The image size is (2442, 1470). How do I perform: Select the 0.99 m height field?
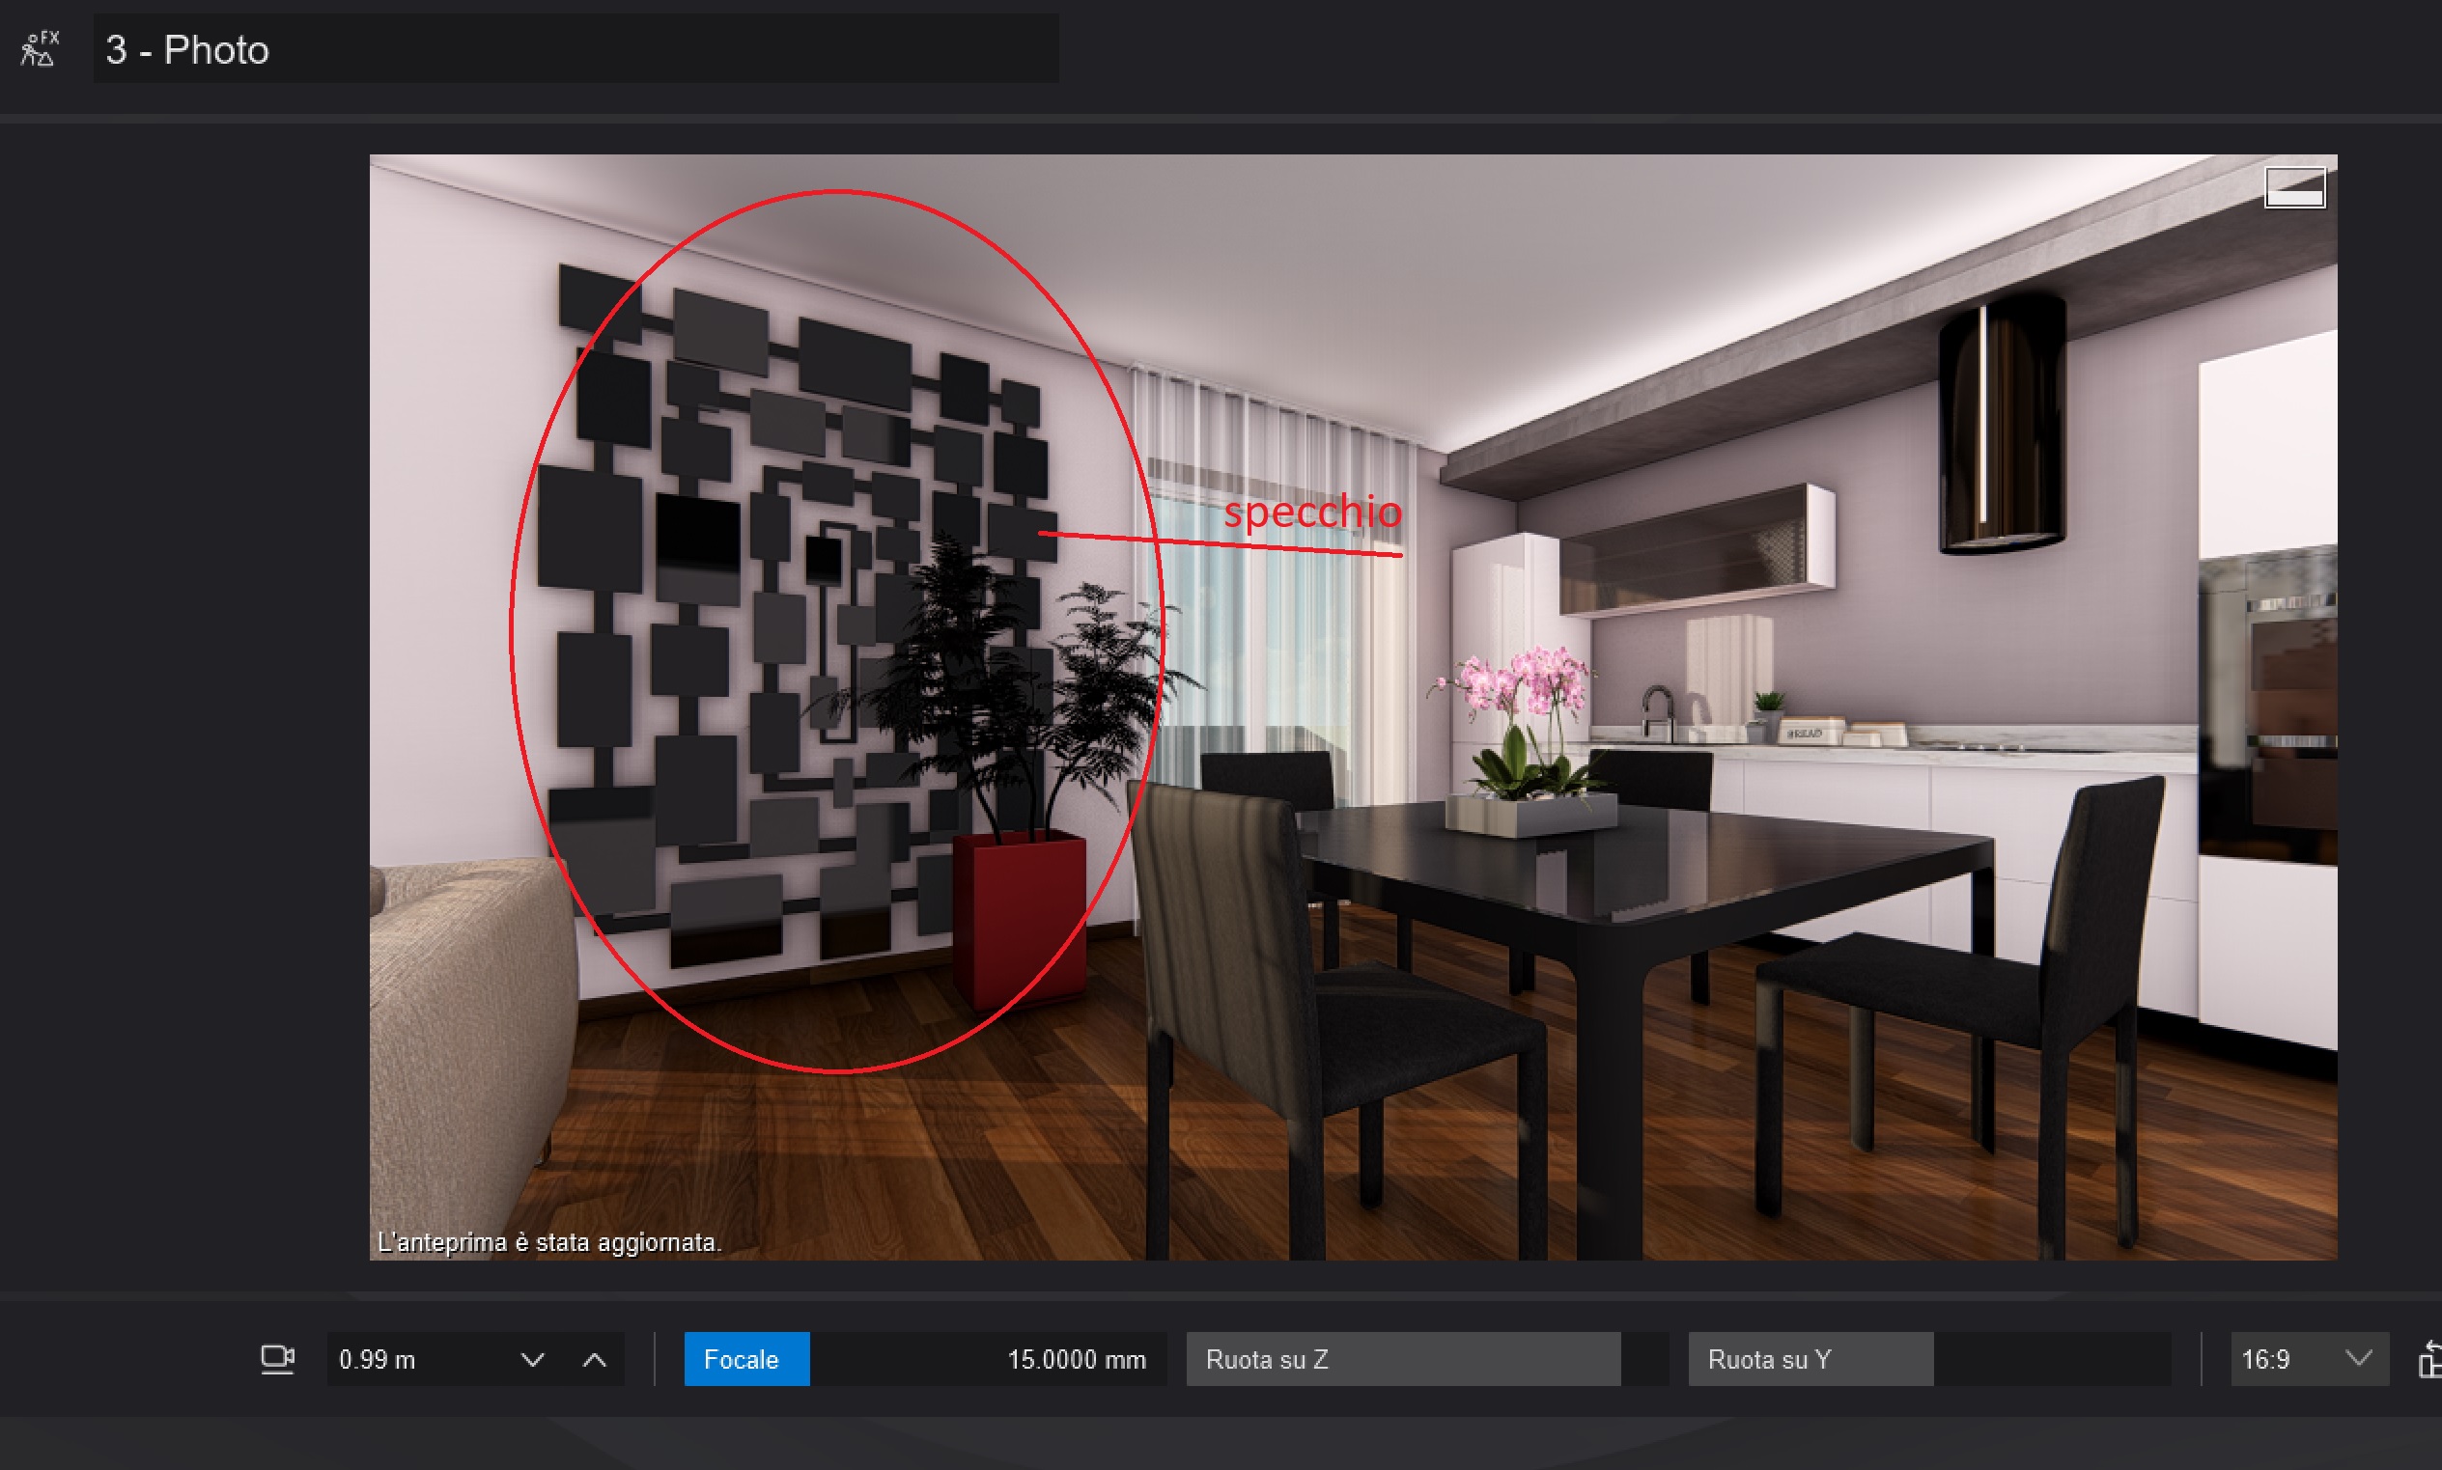coord(421,1359)
